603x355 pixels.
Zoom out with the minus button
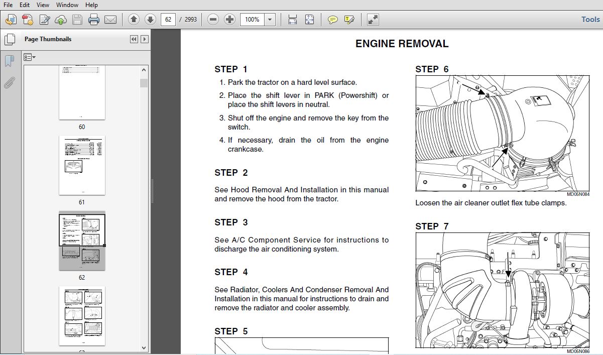(x=213, y=20)
